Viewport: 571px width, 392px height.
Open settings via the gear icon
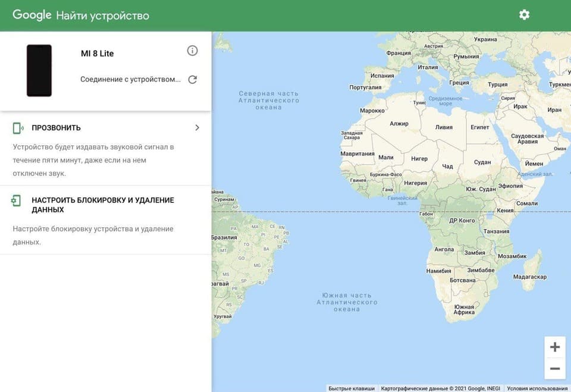[523, 15]
